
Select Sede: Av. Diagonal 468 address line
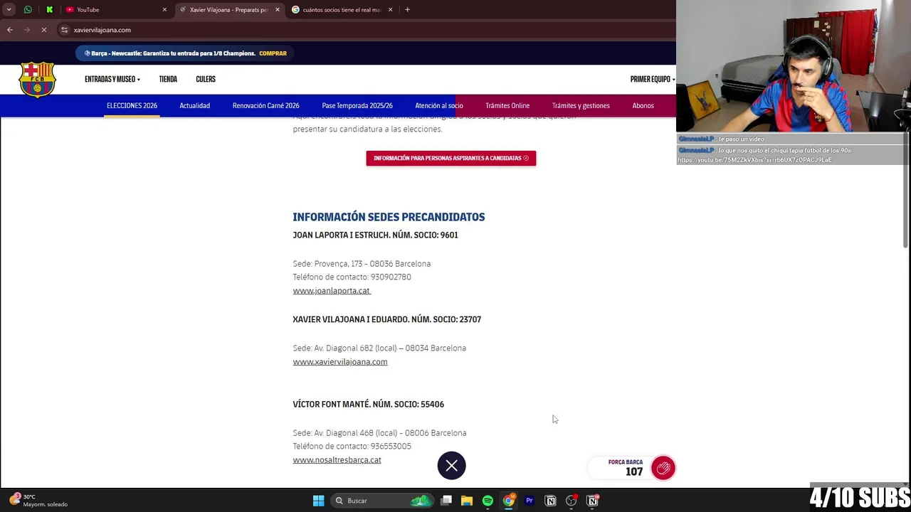point(379,433)
